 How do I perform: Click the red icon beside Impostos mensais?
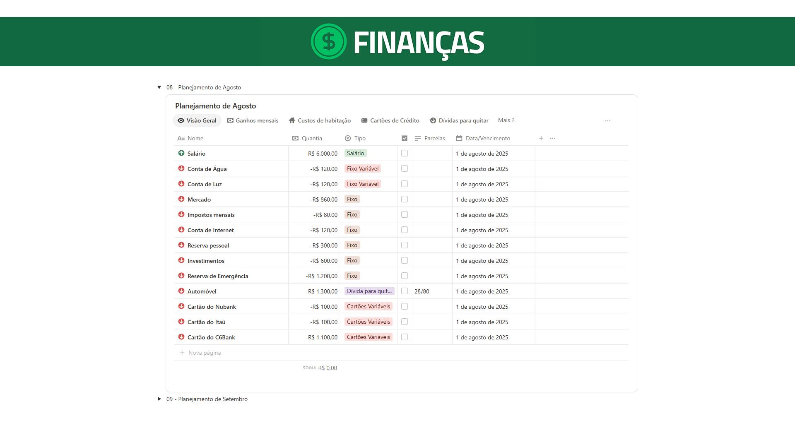(181, 214)
